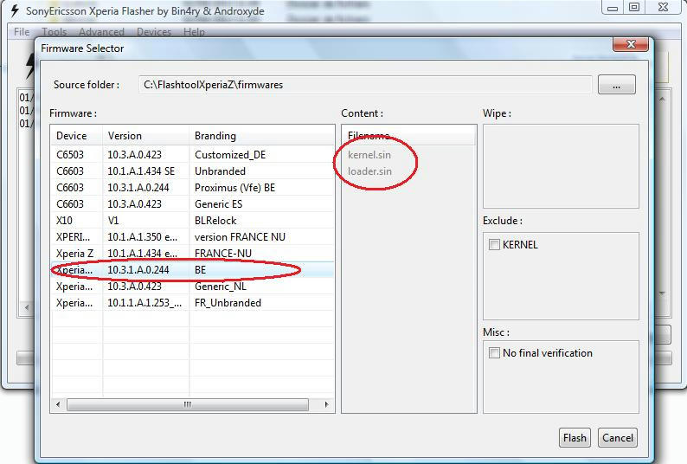Close the Firmware Selector dialog

(631, 44)
